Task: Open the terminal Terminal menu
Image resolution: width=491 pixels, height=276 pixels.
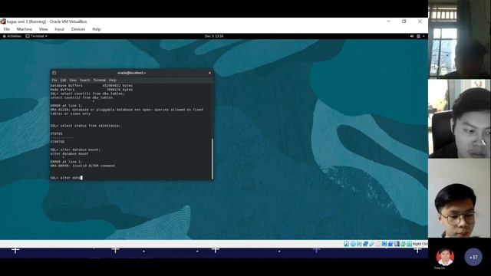Action: pyautogui.click(x=99, y=80)
